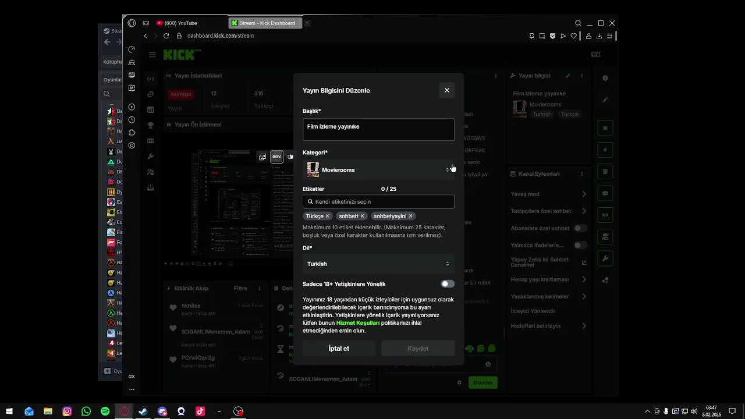Open Kanal Eylemleri three-dot menu
This screenshot has width=745, height=419.
pos(581,174)
